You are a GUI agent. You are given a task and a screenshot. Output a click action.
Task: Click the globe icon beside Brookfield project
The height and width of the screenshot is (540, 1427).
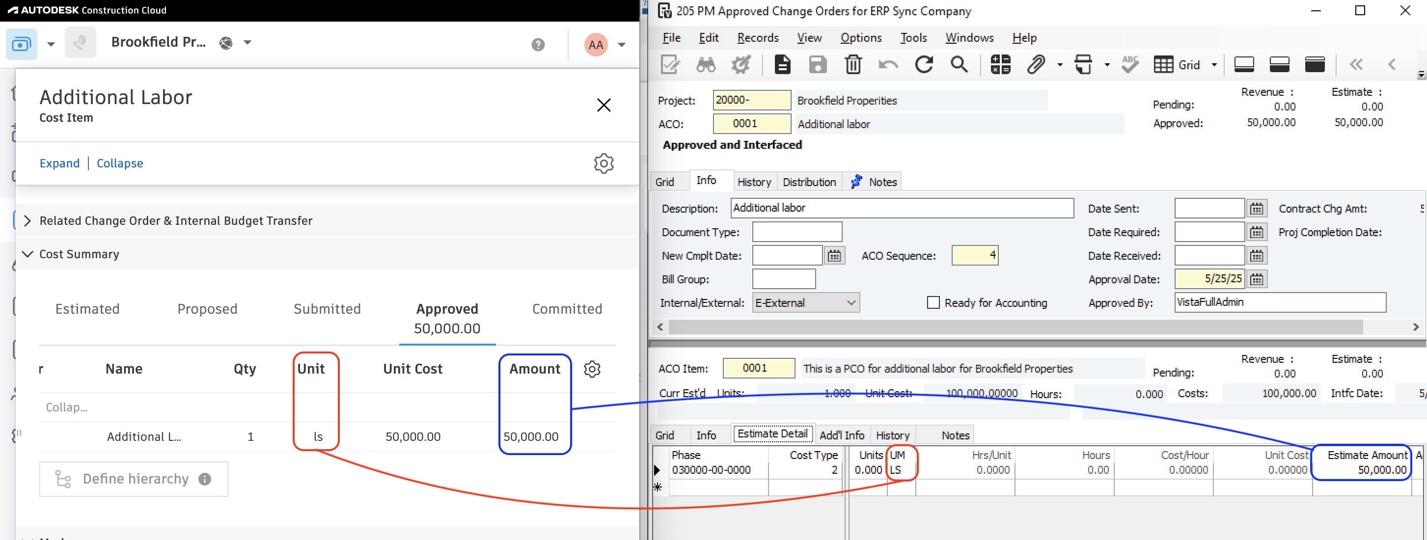click(x=226, y=43)
